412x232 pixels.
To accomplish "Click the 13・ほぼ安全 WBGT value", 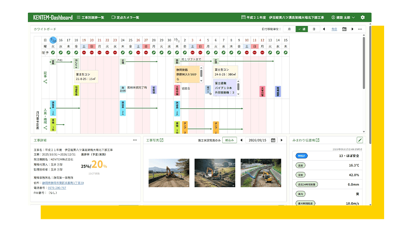I will pos(349,156).
